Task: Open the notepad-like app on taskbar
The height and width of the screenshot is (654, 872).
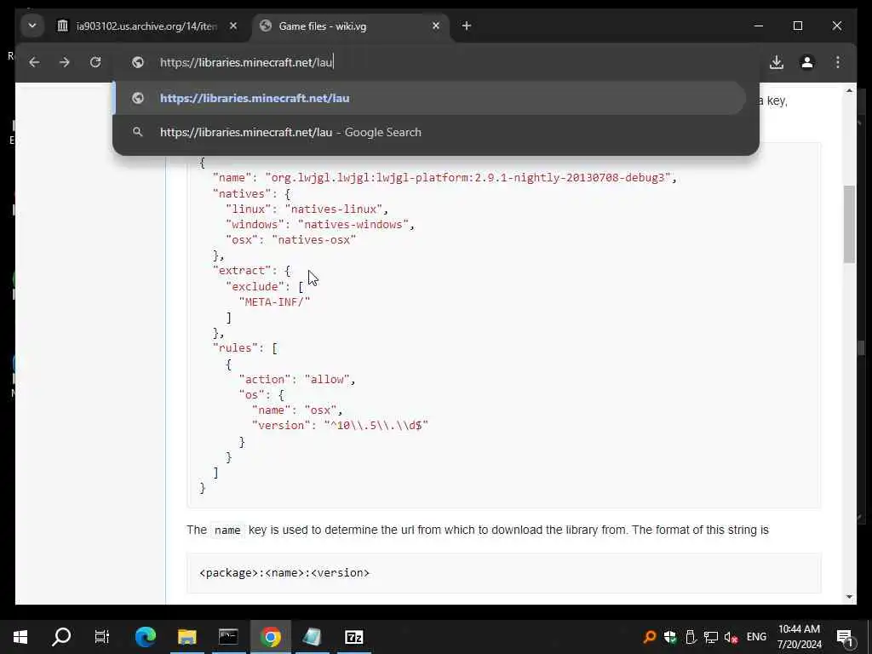Action: [x=312, y=637]
